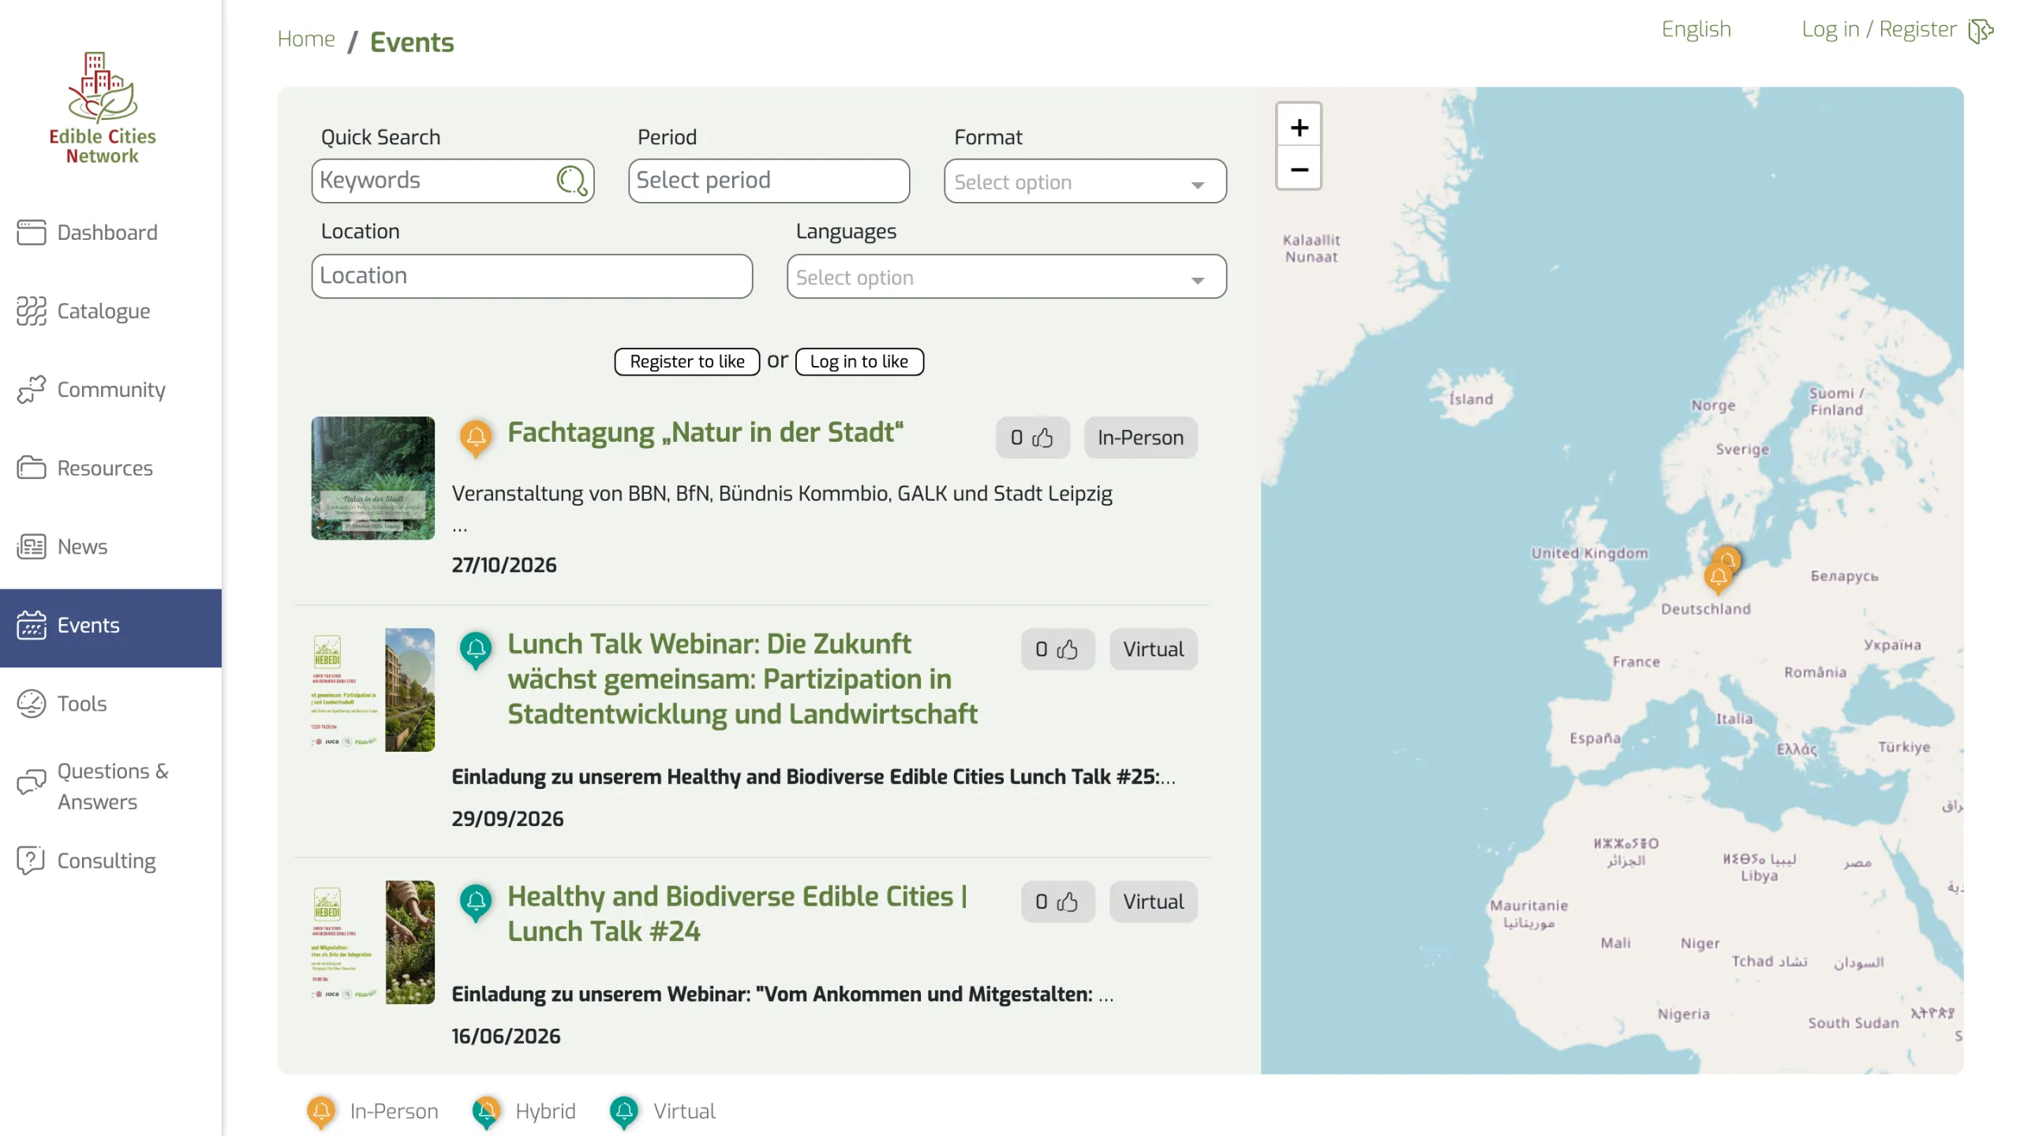The image size is (2020, 1136).
Task: Open the Dashboard sidebar item
Action: (110, 233)
